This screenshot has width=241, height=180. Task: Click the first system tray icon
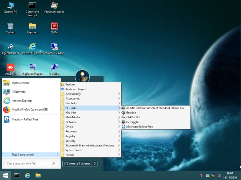(x=202, y=176)
